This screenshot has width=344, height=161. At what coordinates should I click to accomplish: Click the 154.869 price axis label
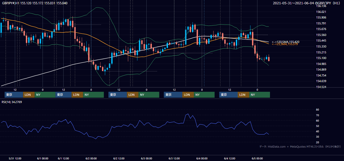(321, 69)
